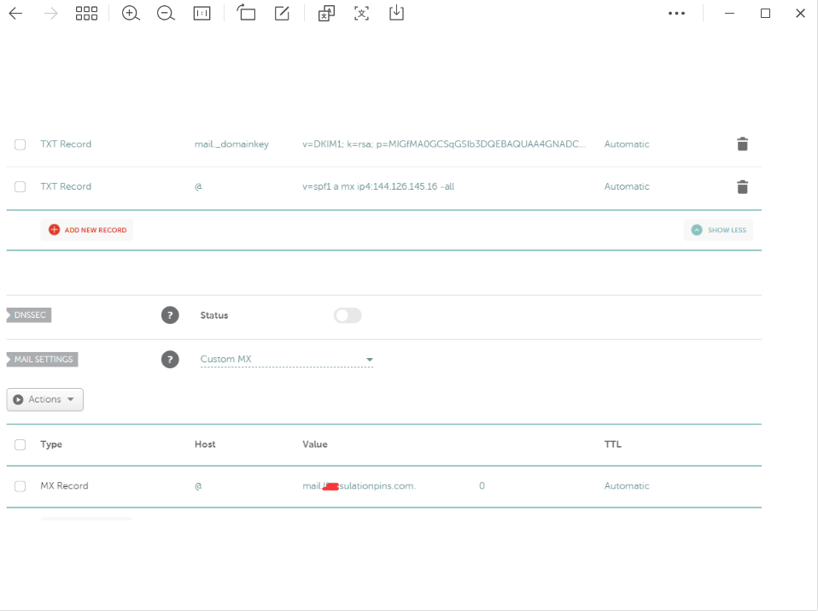Open the Mail Settings help question mark
The height and width of the screenshot is (611, 818).
(x=170, y=359)
